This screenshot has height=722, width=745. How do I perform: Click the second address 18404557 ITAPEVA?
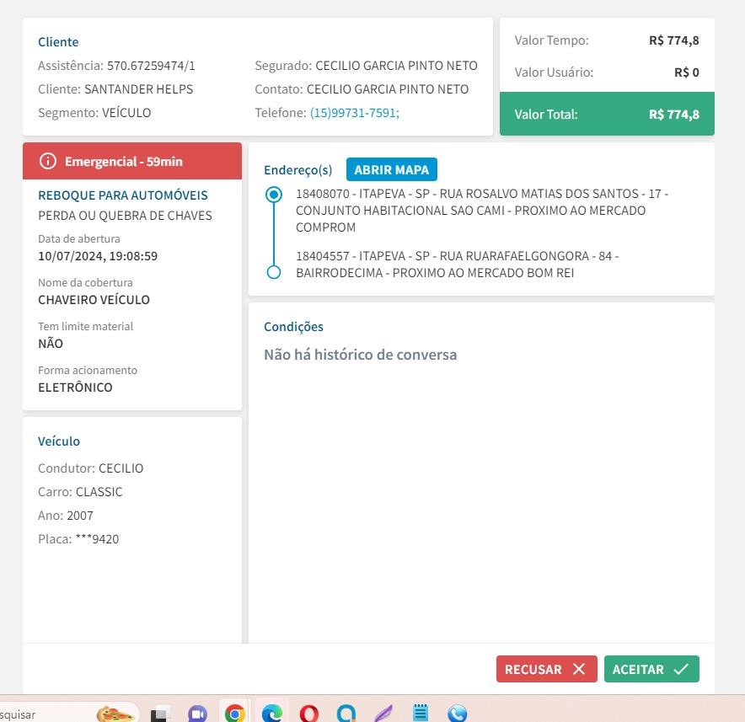457,264
